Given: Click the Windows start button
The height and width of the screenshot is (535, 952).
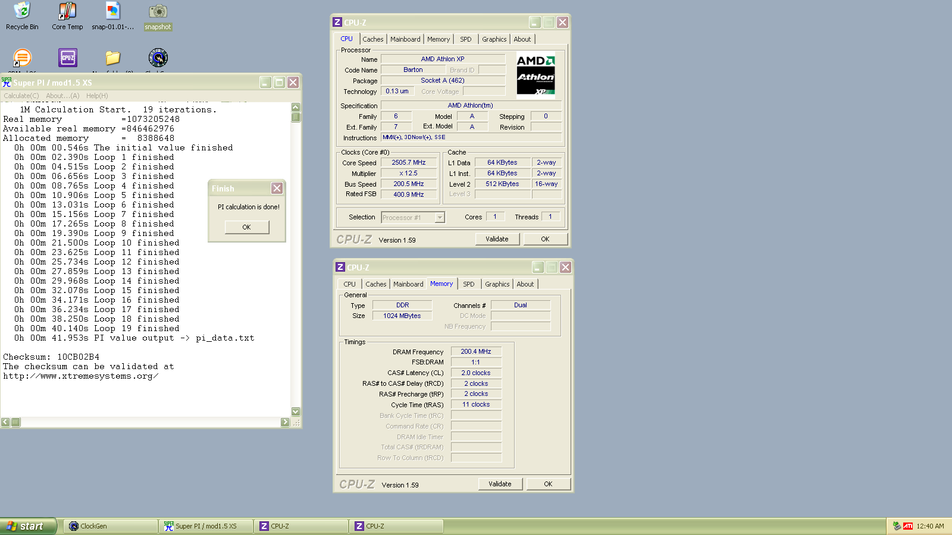Looking at the screenshot, I should [28, 526].
